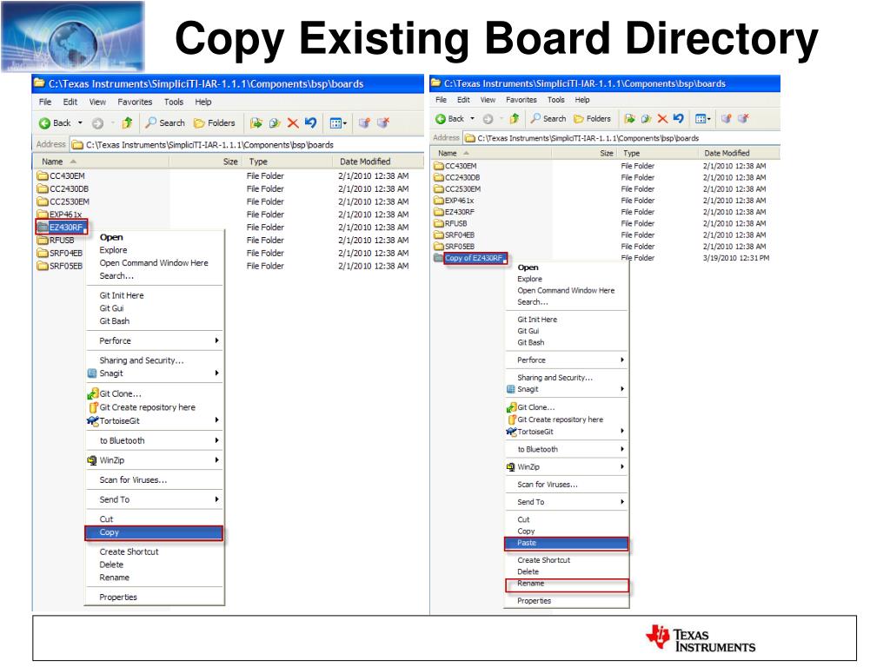
Task: Sort by Name column in left window
Action: click(x=101, y=162)
